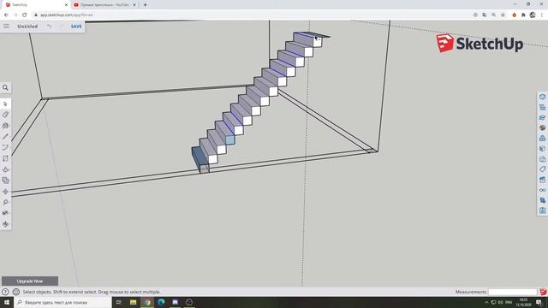Click the Redo arrow in the header
The width and height of the screenshot is (548, 308).
62,27
